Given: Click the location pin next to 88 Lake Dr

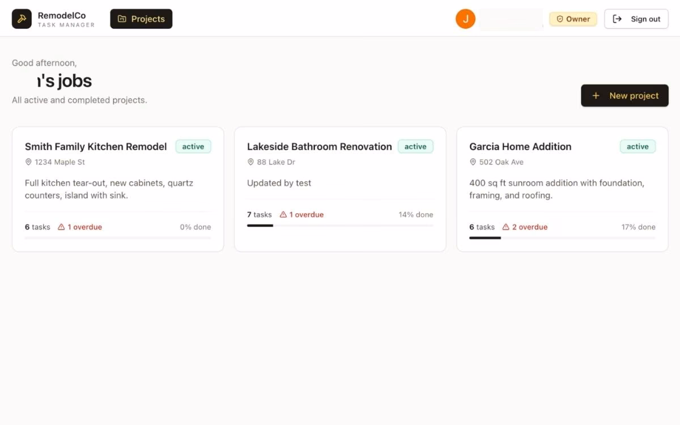Looking at the screenshot, I should 250,162.
